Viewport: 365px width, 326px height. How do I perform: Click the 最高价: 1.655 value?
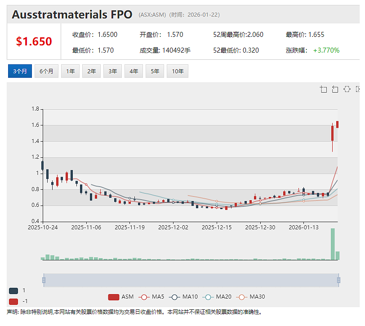pyautogui.click(x=305, y=35)
